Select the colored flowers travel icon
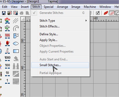119x97 pixels. pyautogui.click(x=7, y=21)
